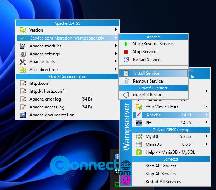
Task: Select the Your VirtualHosts entry
Action: pos(171,107)
